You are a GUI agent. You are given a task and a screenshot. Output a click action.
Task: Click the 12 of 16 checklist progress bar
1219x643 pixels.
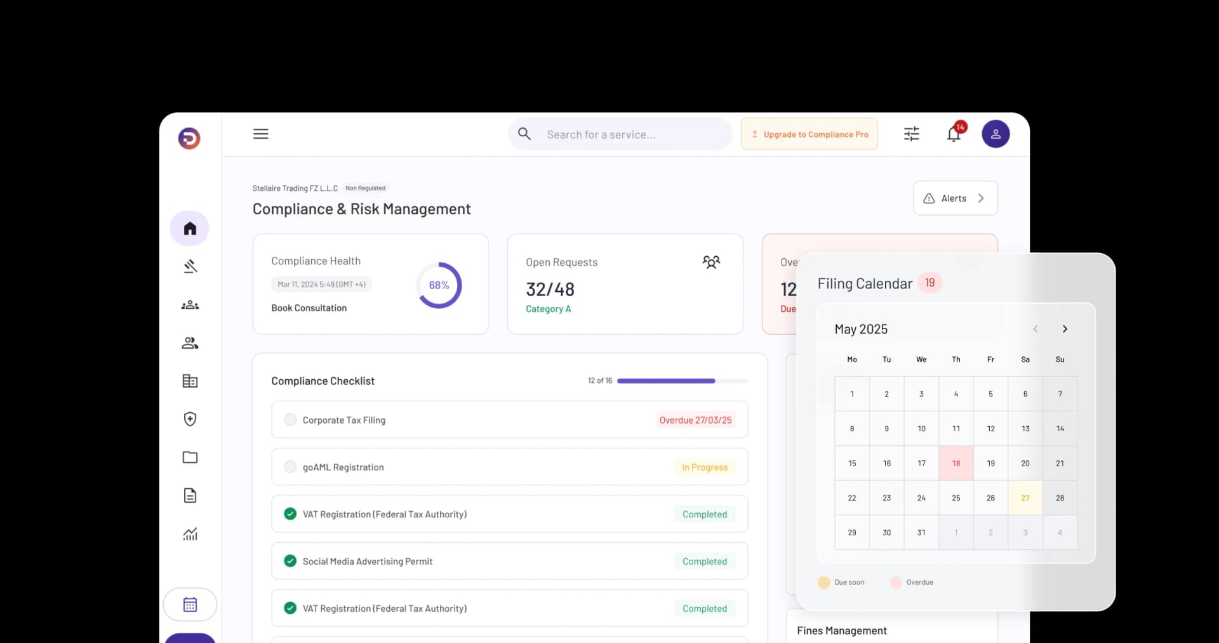point(683,381)
